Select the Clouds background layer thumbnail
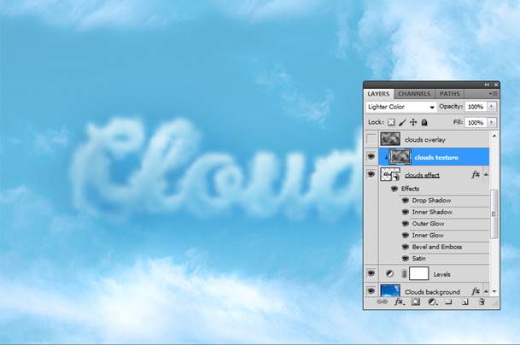The height and width of the screenshot is (345, 520). [x=390, y=290]
